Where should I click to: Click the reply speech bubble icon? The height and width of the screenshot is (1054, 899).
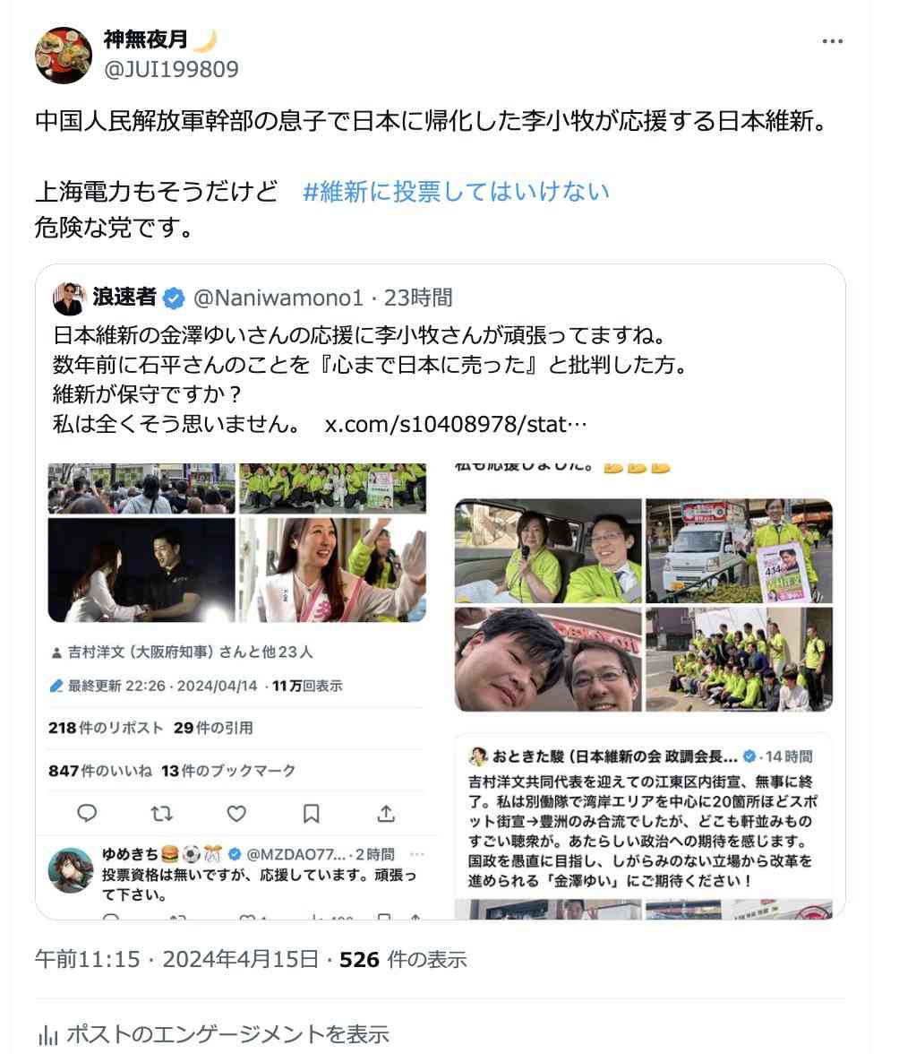point(87,814)
